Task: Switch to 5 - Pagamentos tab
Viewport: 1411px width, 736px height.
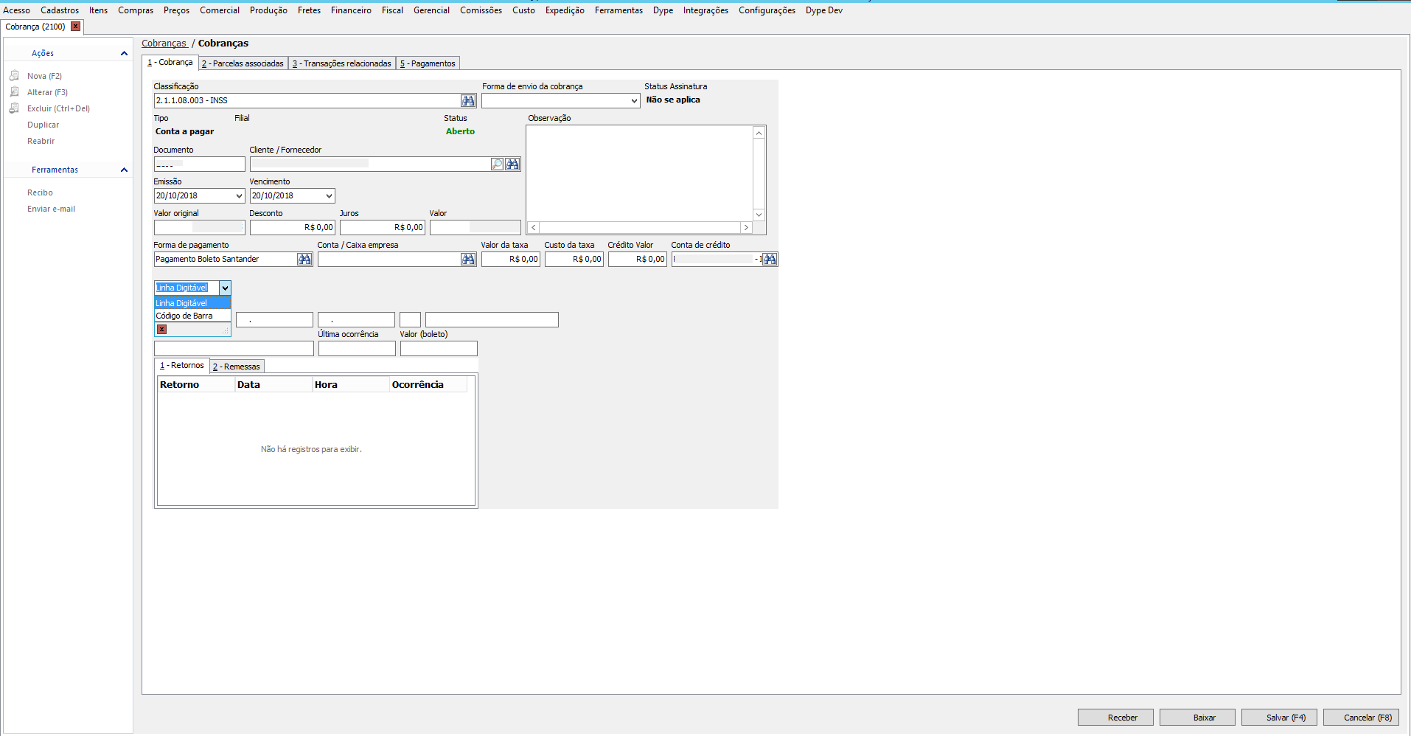Action: [x=428, y=63]
